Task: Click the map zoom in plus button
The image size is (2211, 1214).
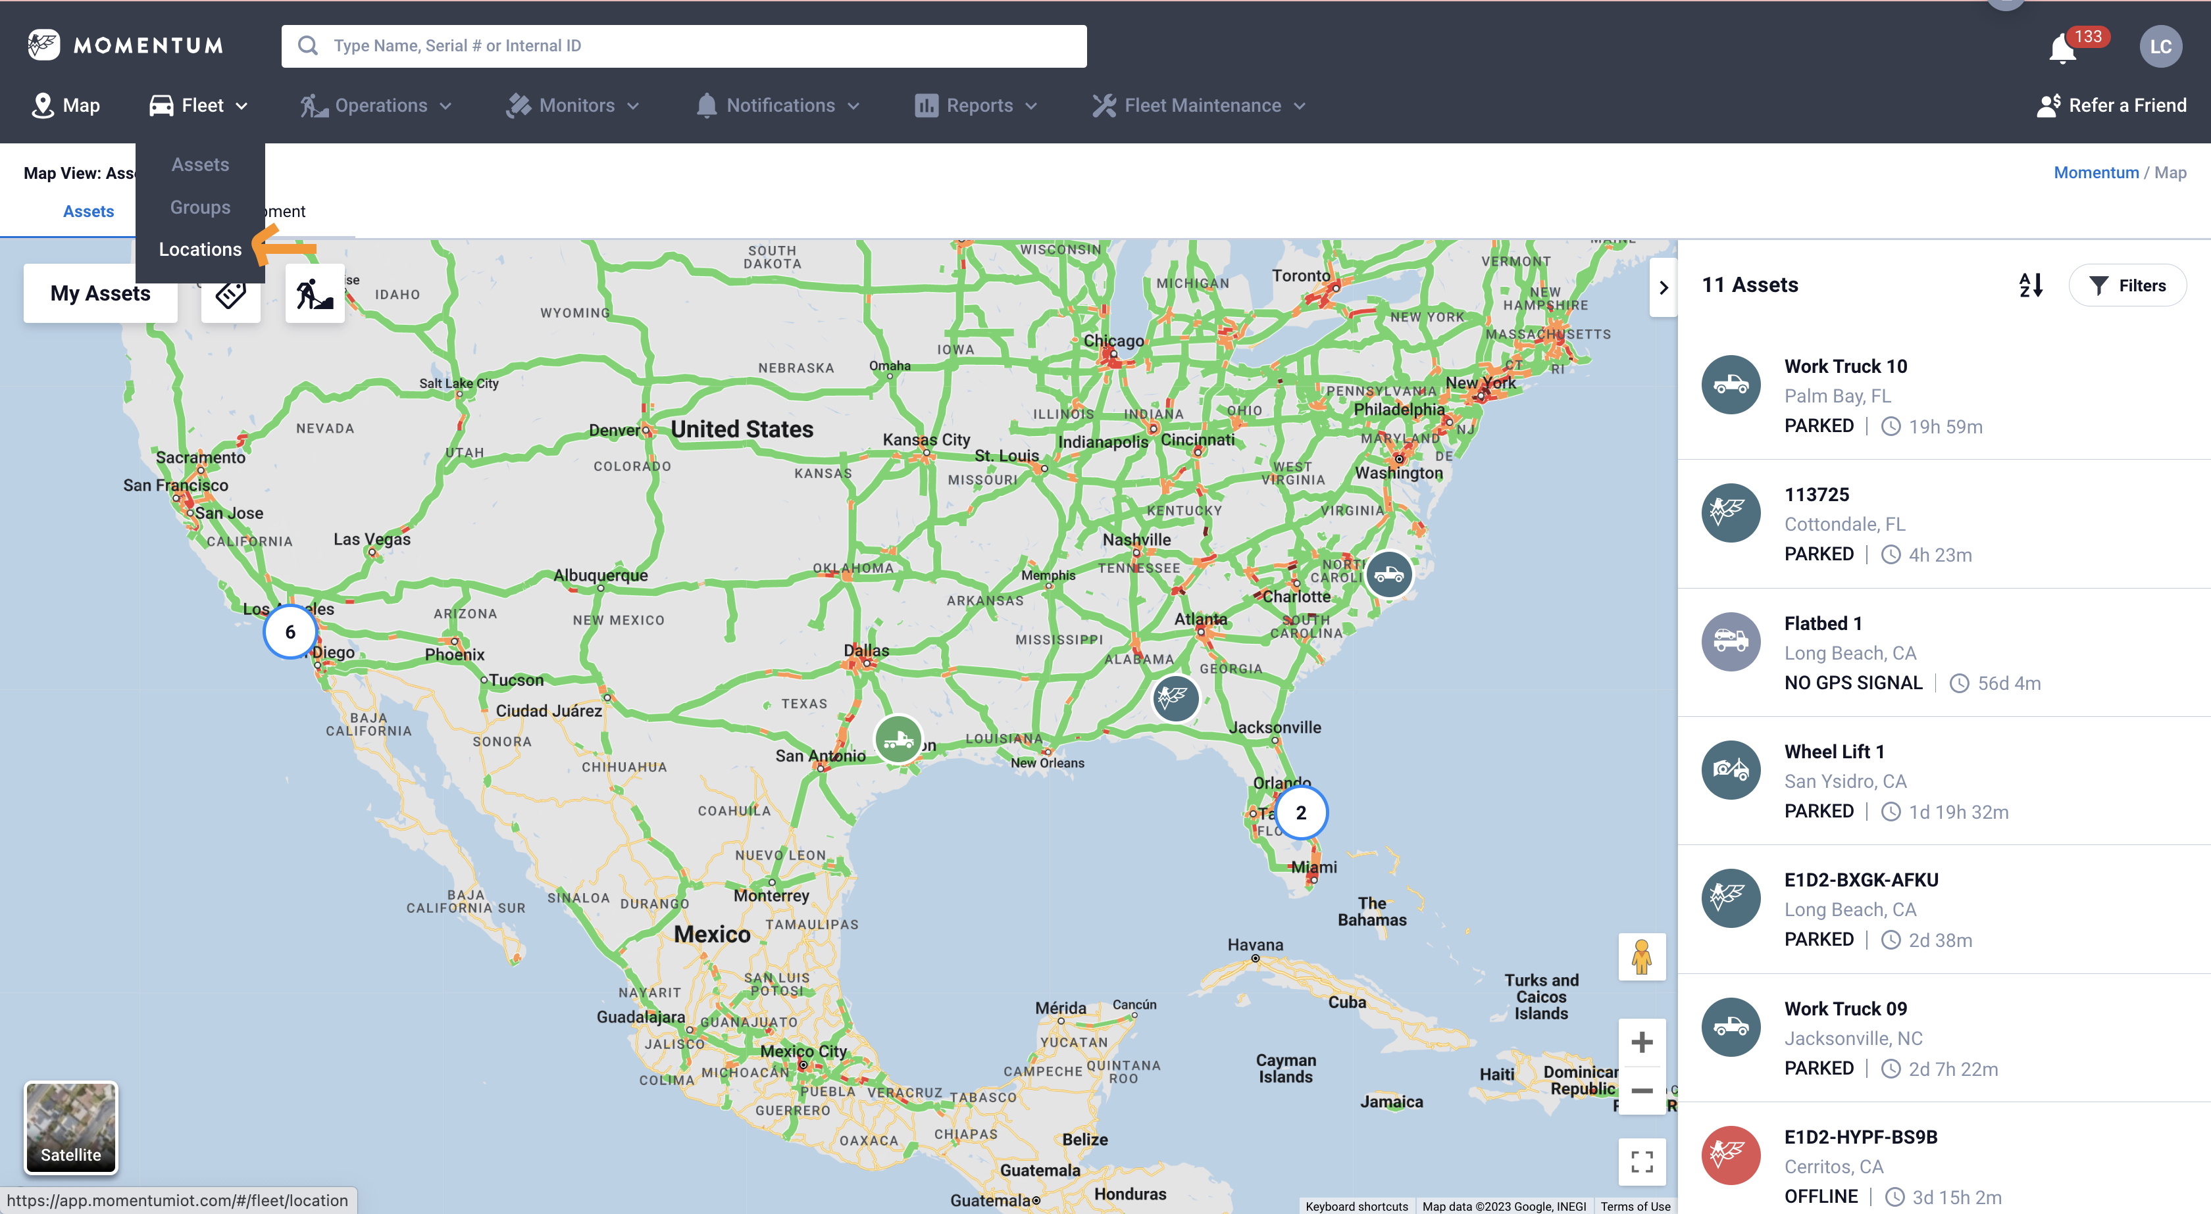Action: tap(1641, 1042)
